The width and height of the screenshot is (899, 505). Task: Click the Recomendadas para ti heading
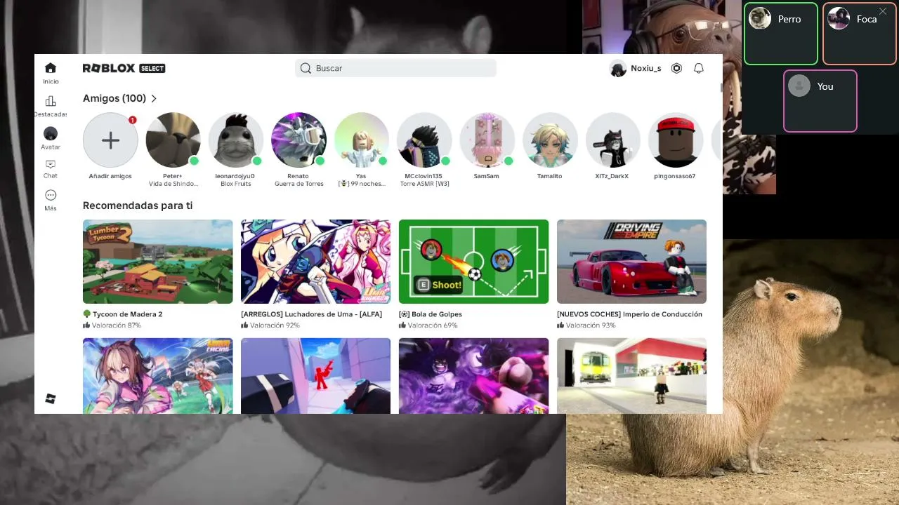pyautogui.click(x=138, y=206)
